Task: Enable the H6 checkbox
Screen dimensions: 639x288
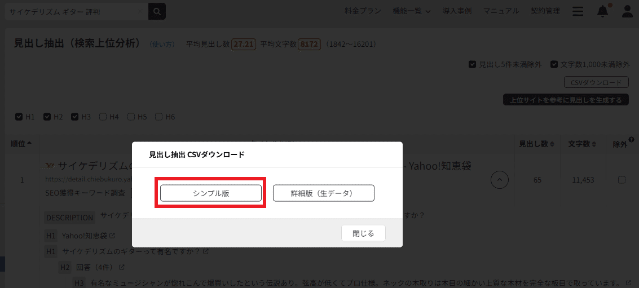Action: coord(159,117)
